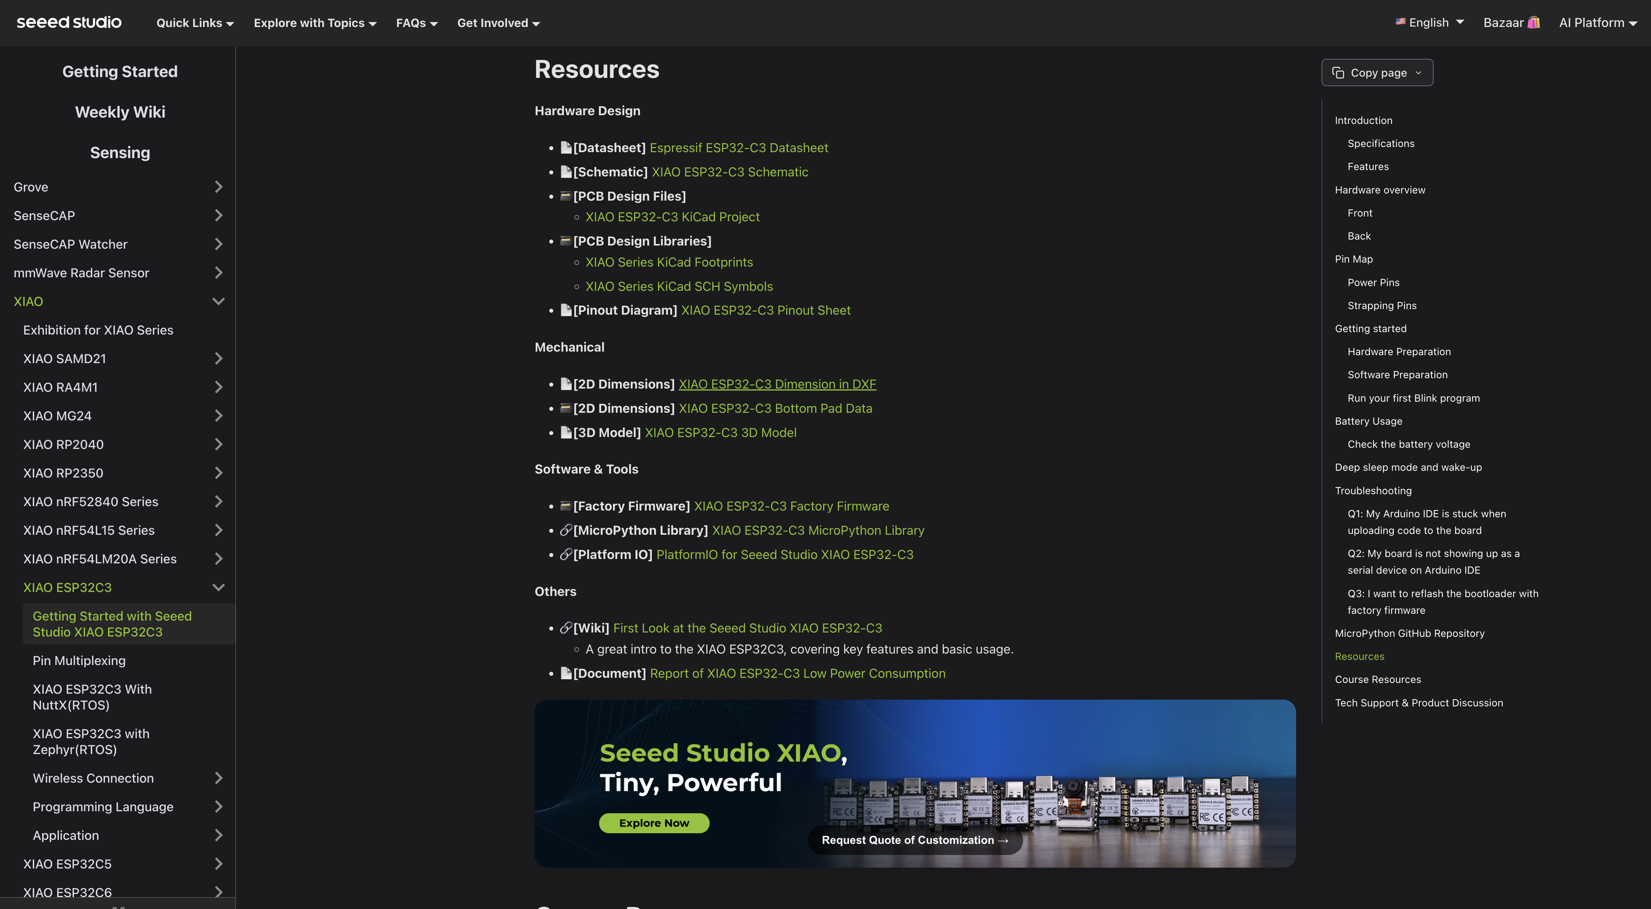
Task: Open the Get Involved menu
Action: coord(498,23)
